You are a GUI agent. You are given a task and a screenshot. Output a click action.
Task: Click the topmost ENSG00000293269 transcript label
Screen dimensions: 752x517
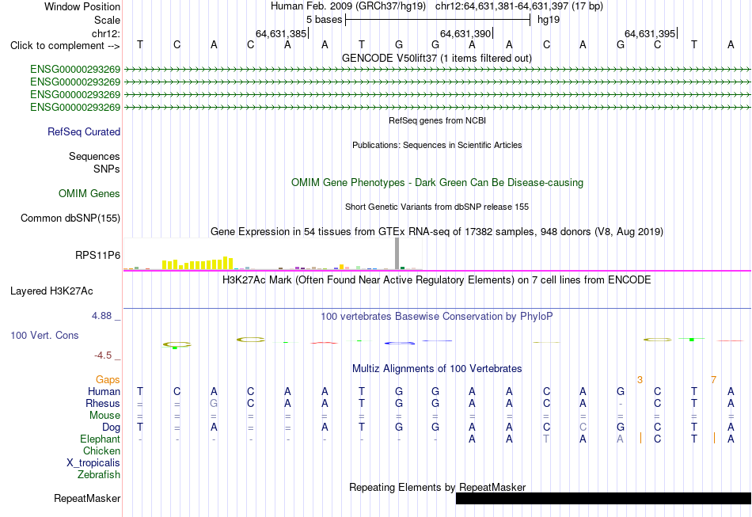(75, 70)
